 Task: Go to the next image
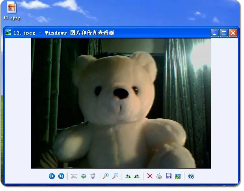61,176
